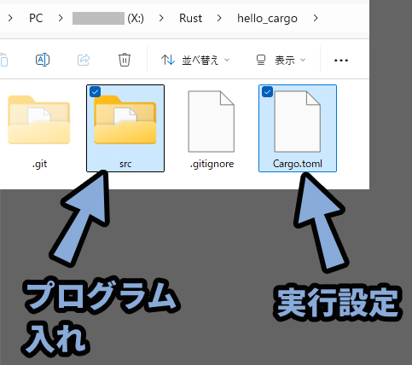Expand chevron between Rust and hello_cargo
This screenshot has height=365, width=412.
coord(219,19)
